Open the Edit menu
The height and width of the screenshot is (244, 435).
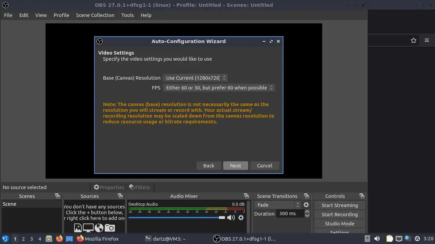click(24, 15)
